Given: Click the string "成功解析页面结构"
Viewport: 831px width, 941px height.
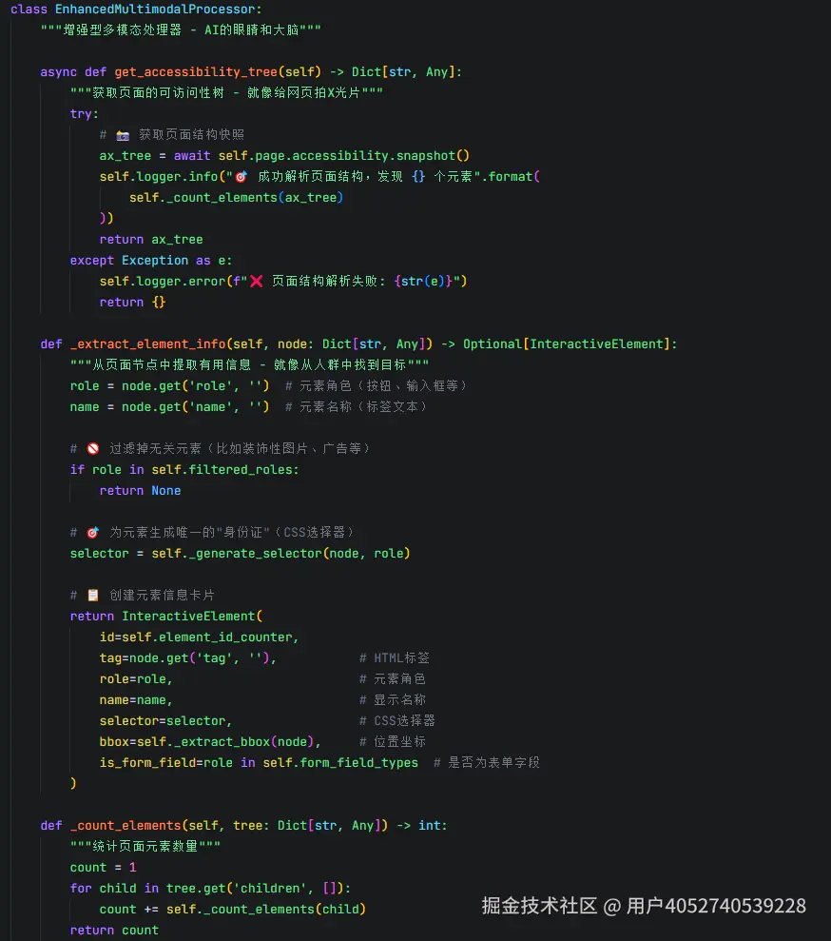Looking at the screenshot, I should tap(310, 176).
